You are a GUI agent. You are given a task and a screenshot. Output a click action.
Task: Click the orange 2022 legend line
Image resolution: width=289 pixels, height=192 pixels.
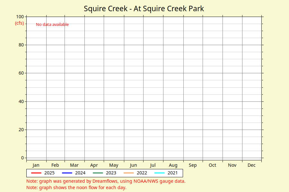click(129, 173)
